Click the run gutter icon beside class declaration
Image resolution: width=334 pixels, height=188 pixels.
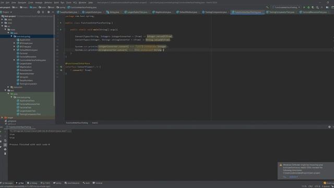[61, 23]
